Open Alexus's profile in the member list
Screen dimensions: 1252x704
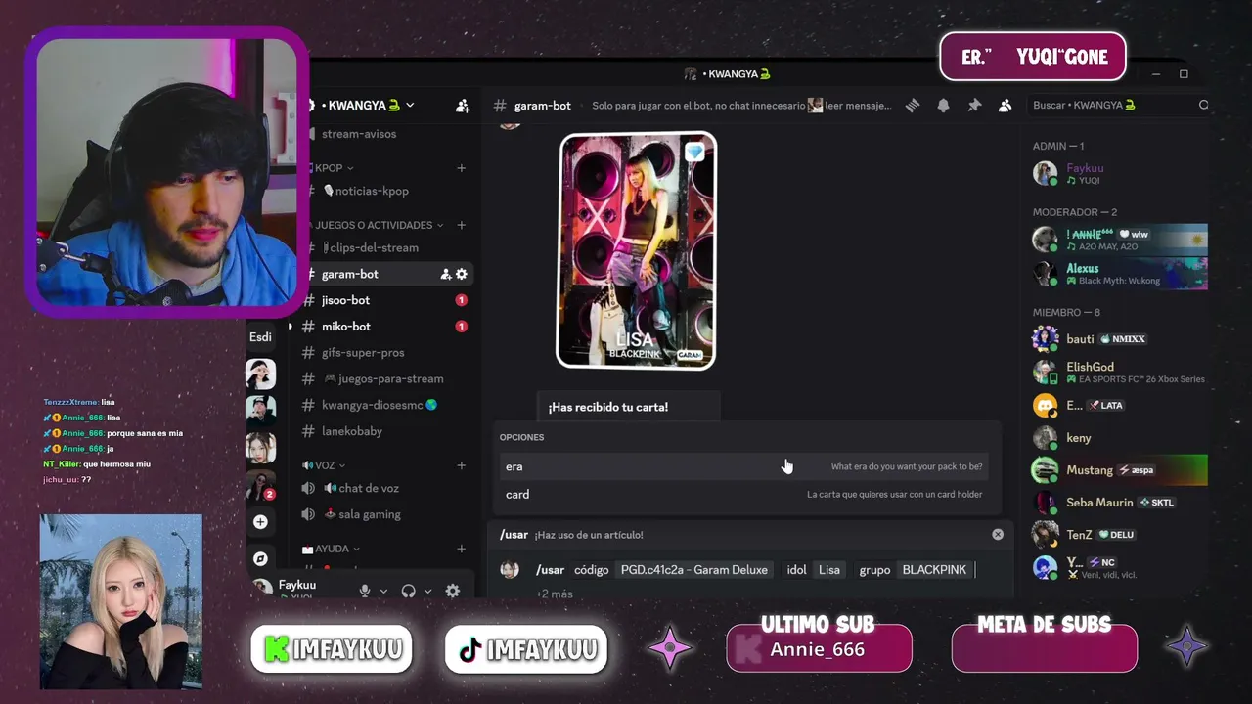(x=1118, y=274)
